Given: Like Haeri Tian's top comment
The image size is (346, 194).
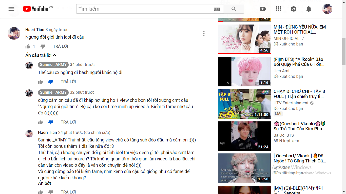Looking at the screenshot, I should pos(28,46).
